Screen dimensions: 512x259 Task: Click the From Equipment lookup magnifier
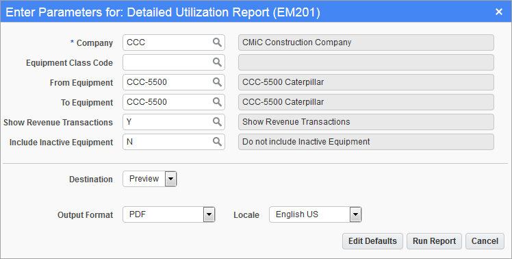click(x=217, y=82)
